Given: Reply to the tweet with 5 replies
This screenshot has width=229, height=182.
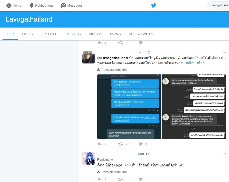Looking at the screenshot, I should click(x=100, y=144).
